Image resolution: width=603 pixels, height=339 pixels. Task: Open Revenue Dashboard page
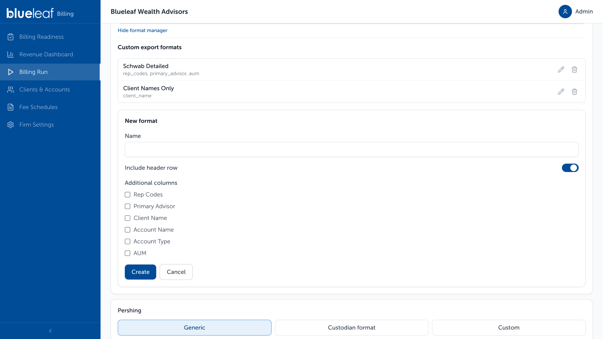click(x=50, y=54)
